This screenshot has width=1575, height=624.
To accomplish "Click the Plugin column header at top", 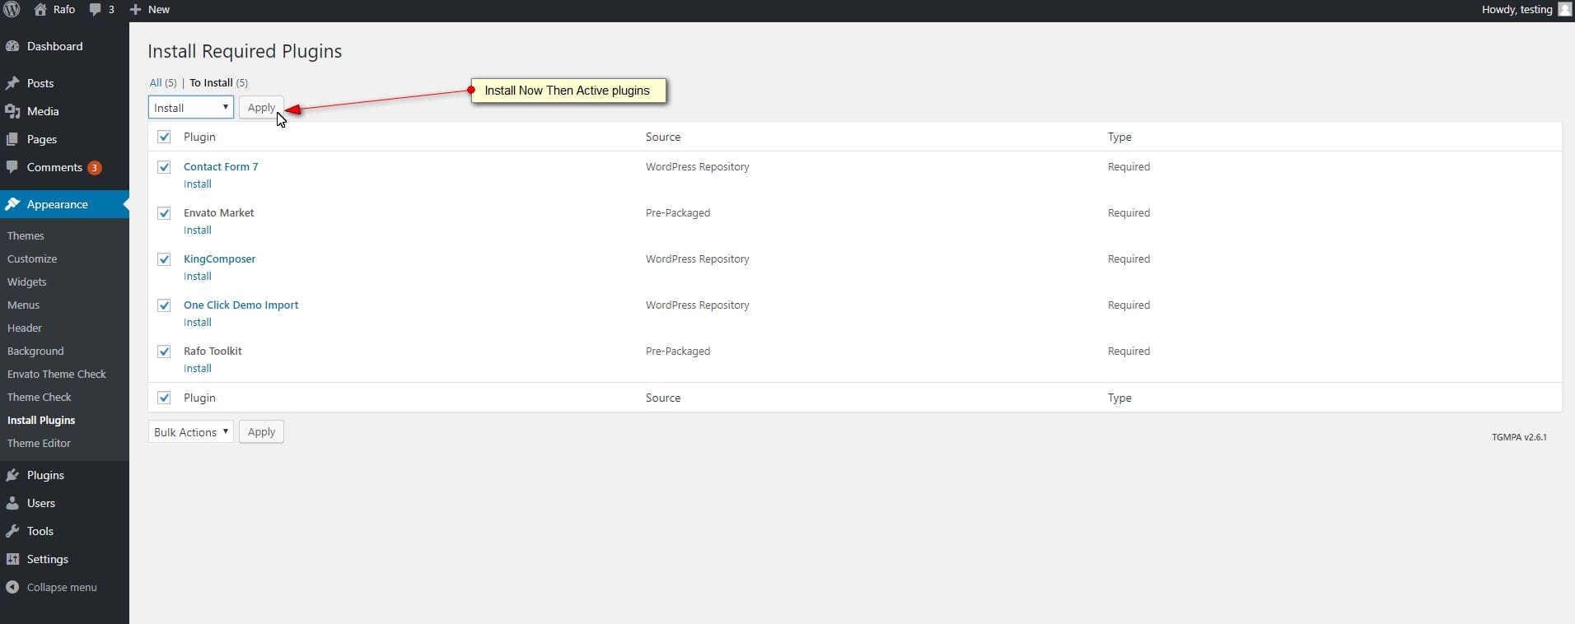I will [x=199, y=137].
